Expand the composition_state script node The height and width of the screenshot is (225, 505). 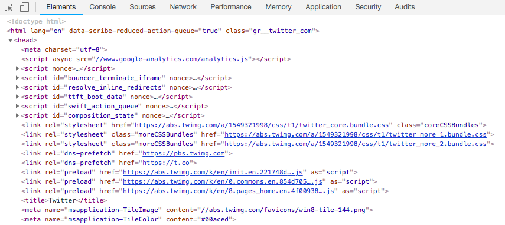pyautogui.click(x=18, y=115)
